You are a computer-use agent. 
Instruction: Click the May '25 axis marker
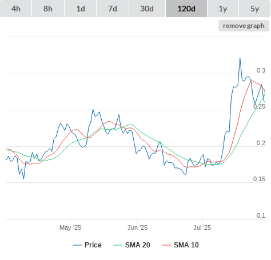(x=70, y=227)
